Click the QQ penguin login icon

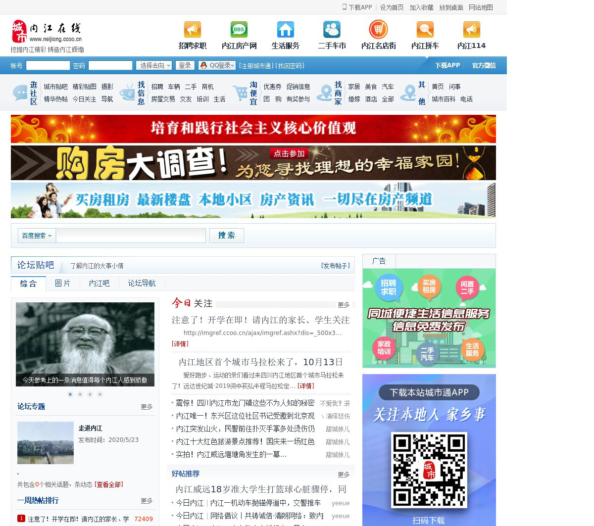pos(203,65)
